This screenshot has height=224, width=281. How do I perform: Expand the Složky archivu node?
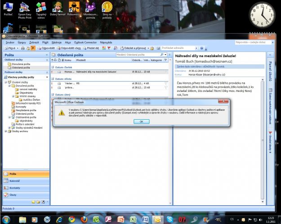point(5,131)
